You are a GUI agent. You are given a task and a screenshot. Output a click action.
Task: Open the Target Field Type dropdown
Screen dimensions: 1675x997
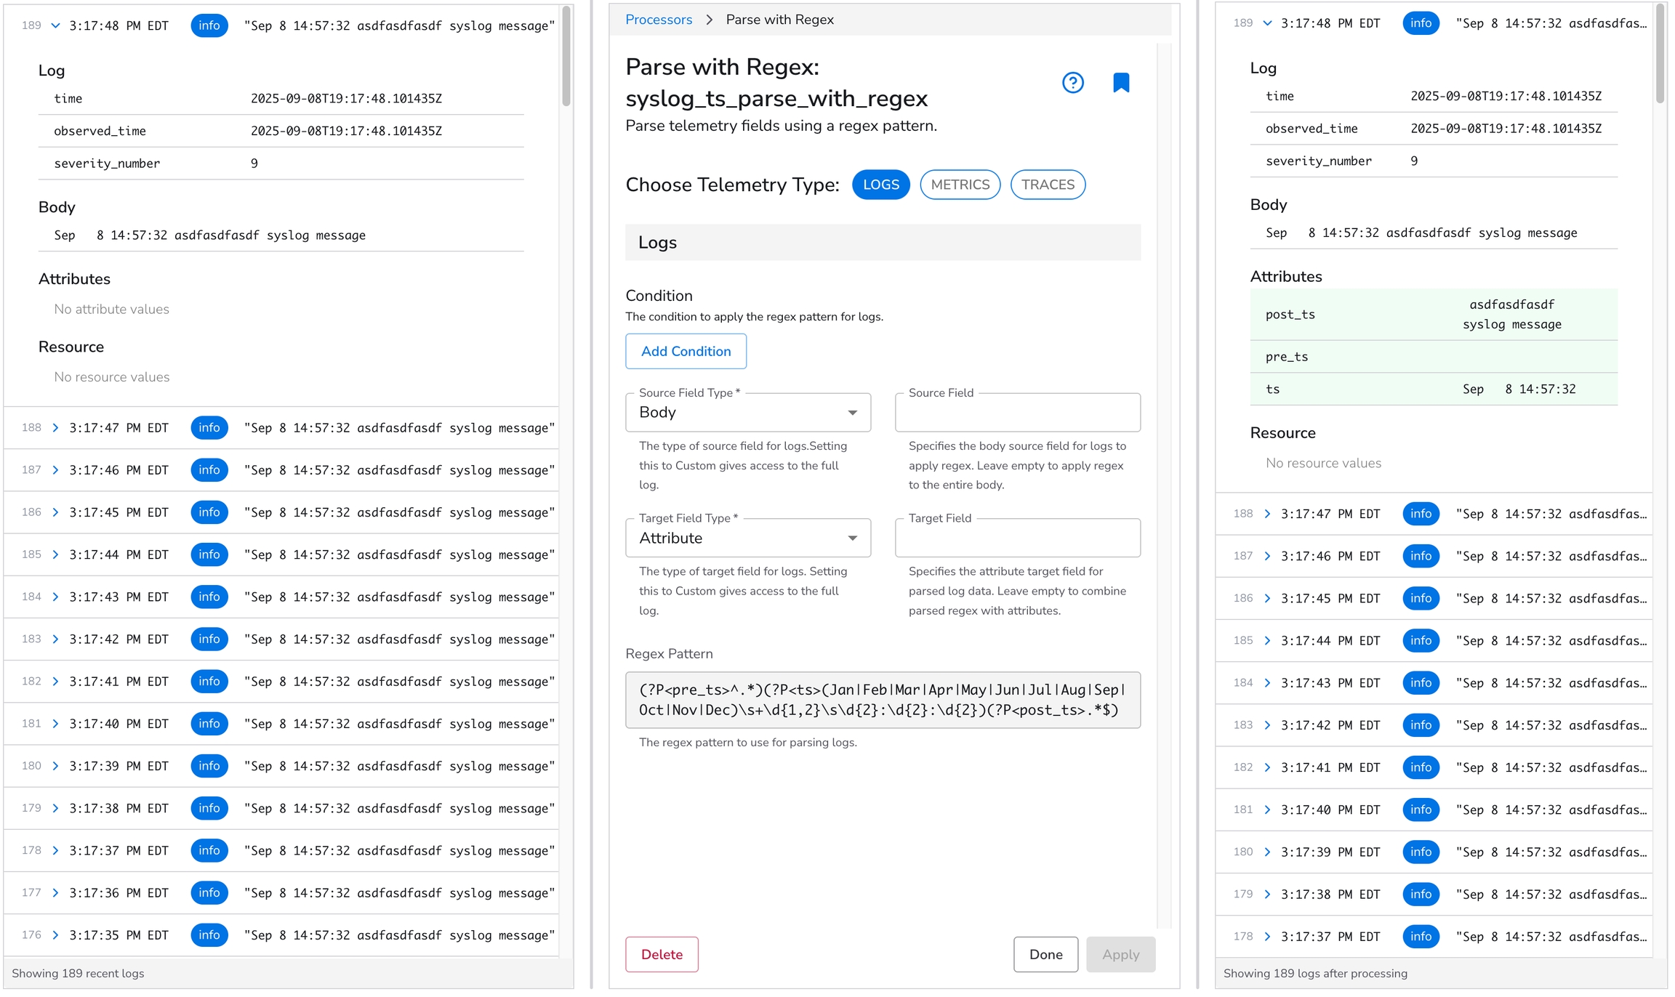[x=747, y=538]
